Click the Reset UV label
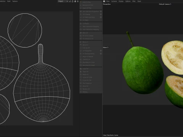 [x=85, y=75]
